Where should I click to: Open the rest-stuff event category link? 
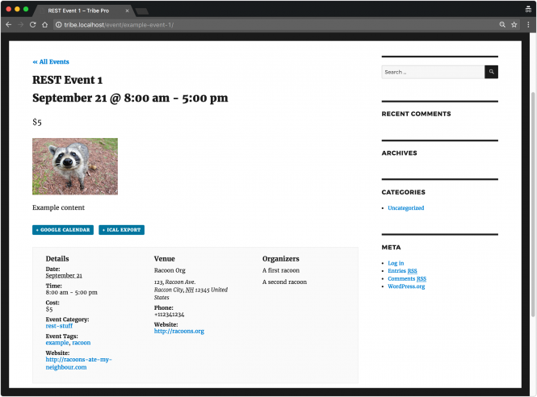59,326
